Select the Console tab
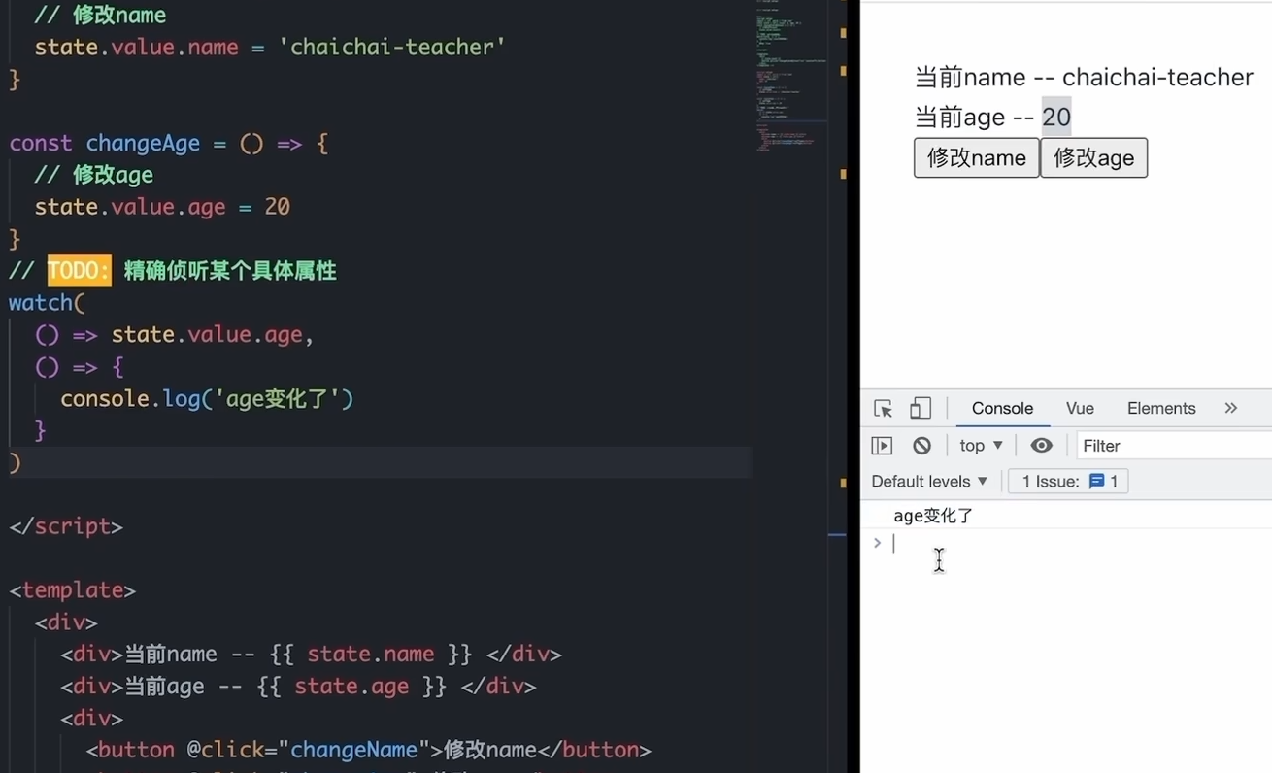This screenshot has width=1272, height=773. tap(1001, 408)
